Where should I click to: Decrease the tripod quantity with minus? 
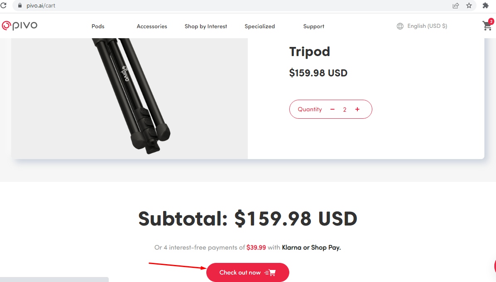click(332, 109)
